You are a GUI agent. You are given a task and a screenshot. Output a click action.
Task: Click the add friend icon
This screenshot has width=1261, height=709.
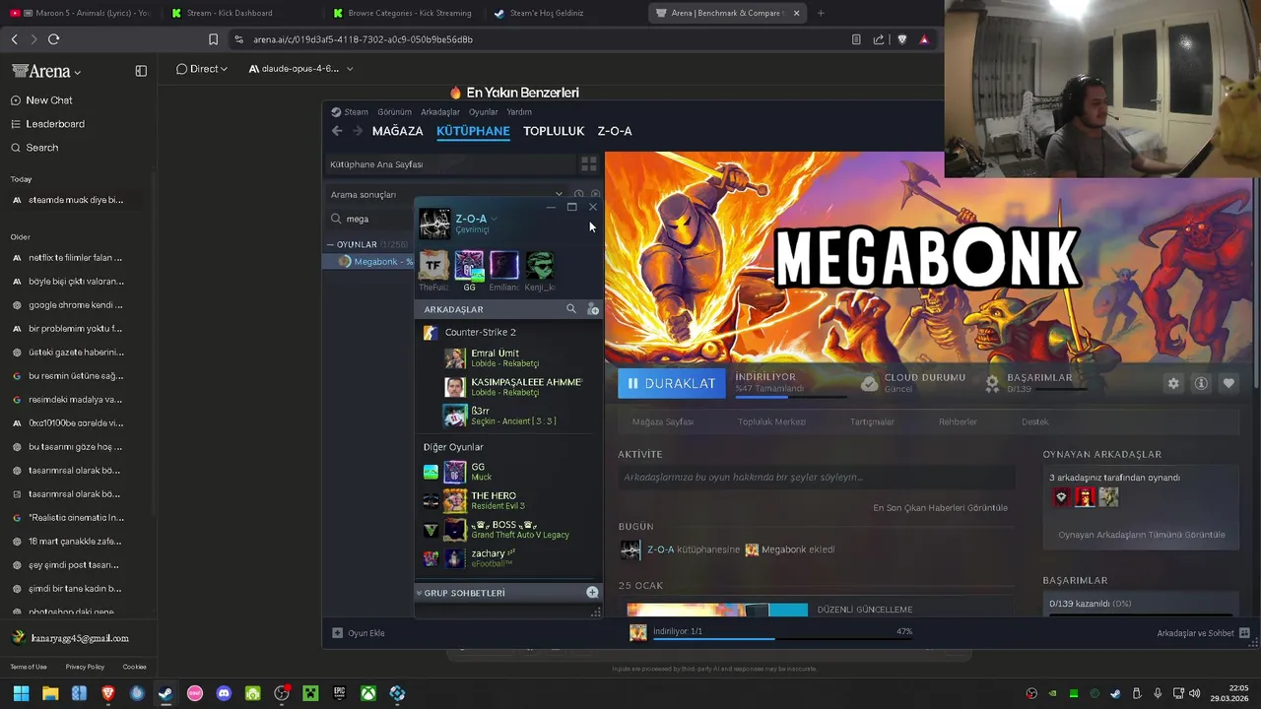(593, 309)
